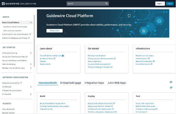The height and width of the screenshot is (114, 176).
Task: Open Stars and star systems link
Action: tap(12, 31)
